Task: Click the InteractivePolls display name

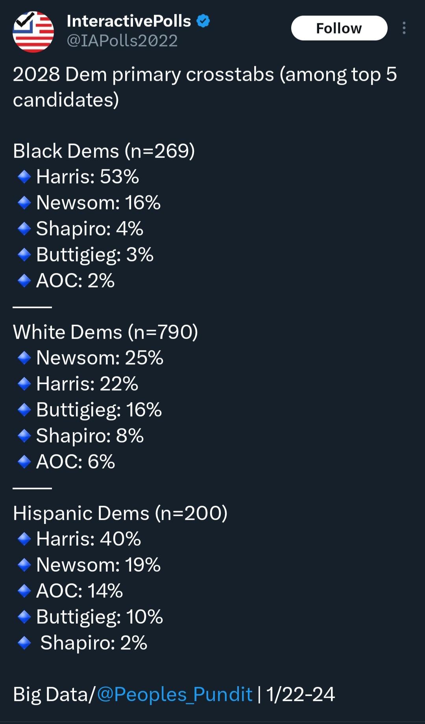Action: [x=129, y=21]
